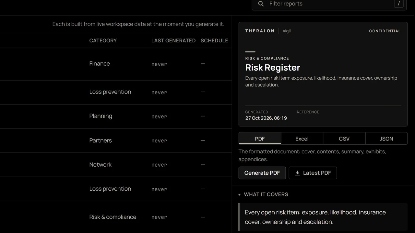The height and width of the screenshot is (233, 415).
Task: Select the Planning category row
Action: (116, 116)
